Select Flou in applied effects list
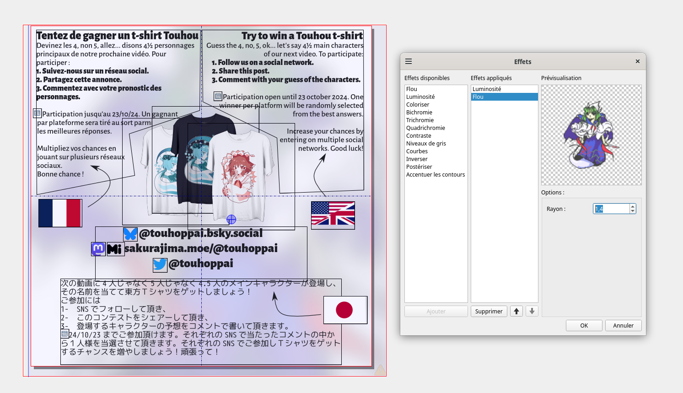 pyautogui.click(x=504, y=97)
